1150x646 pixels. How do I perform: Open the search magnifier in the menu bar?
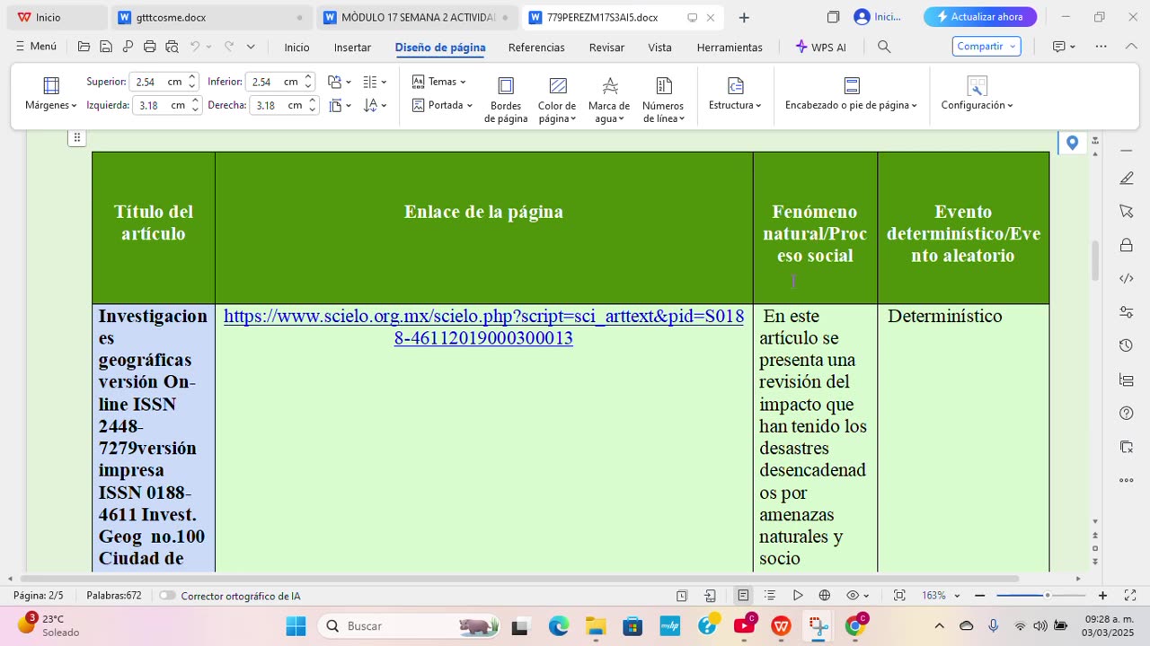click(884, 47)
